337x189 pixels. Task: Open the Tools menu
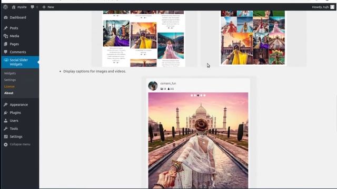[14, 129]
